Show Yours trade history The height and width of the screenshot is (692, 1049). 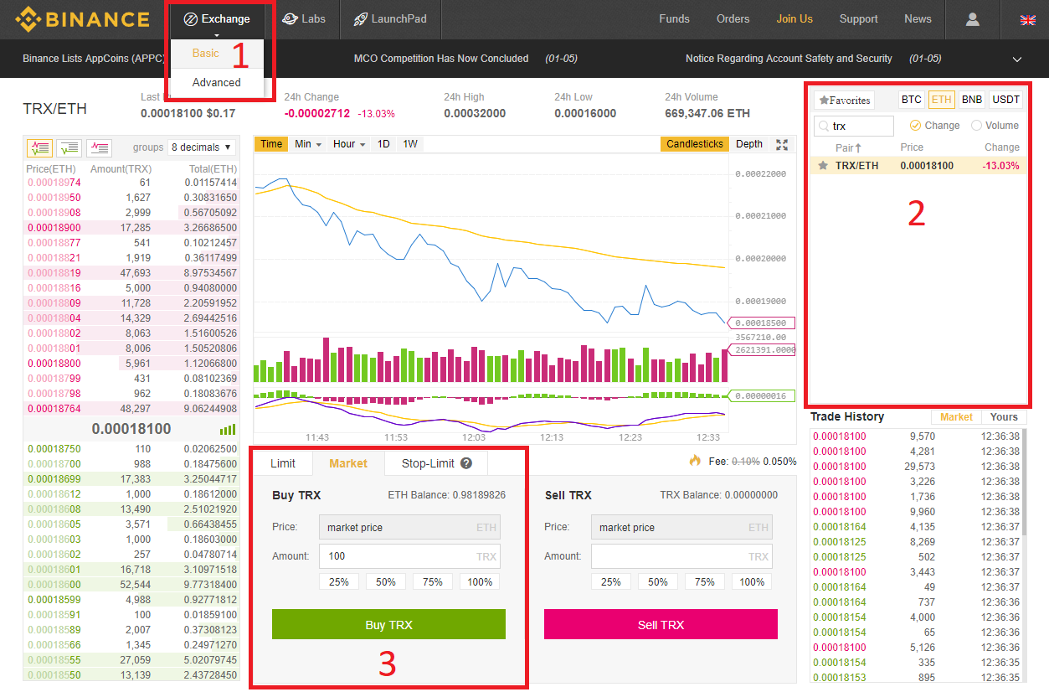tap(1004, 416)
